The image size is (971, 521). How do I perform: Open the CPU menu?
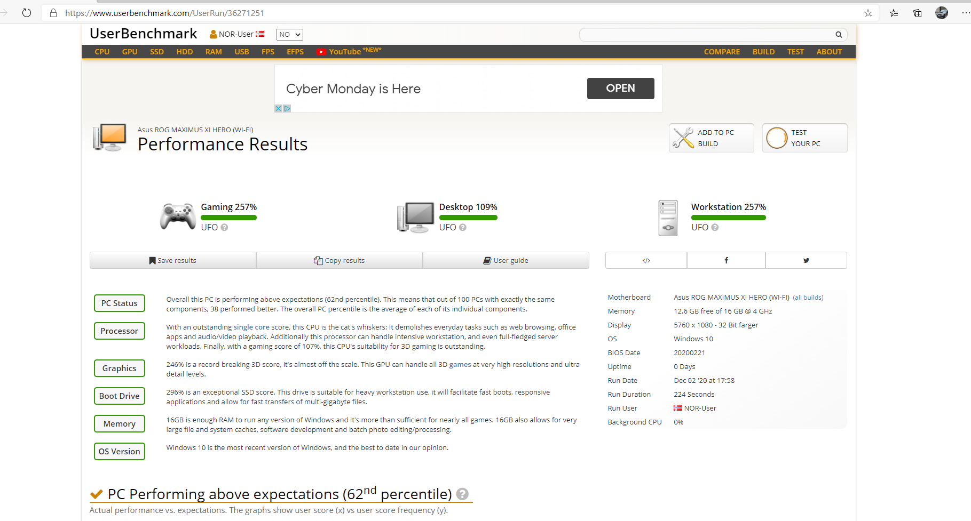click(102, 52)
